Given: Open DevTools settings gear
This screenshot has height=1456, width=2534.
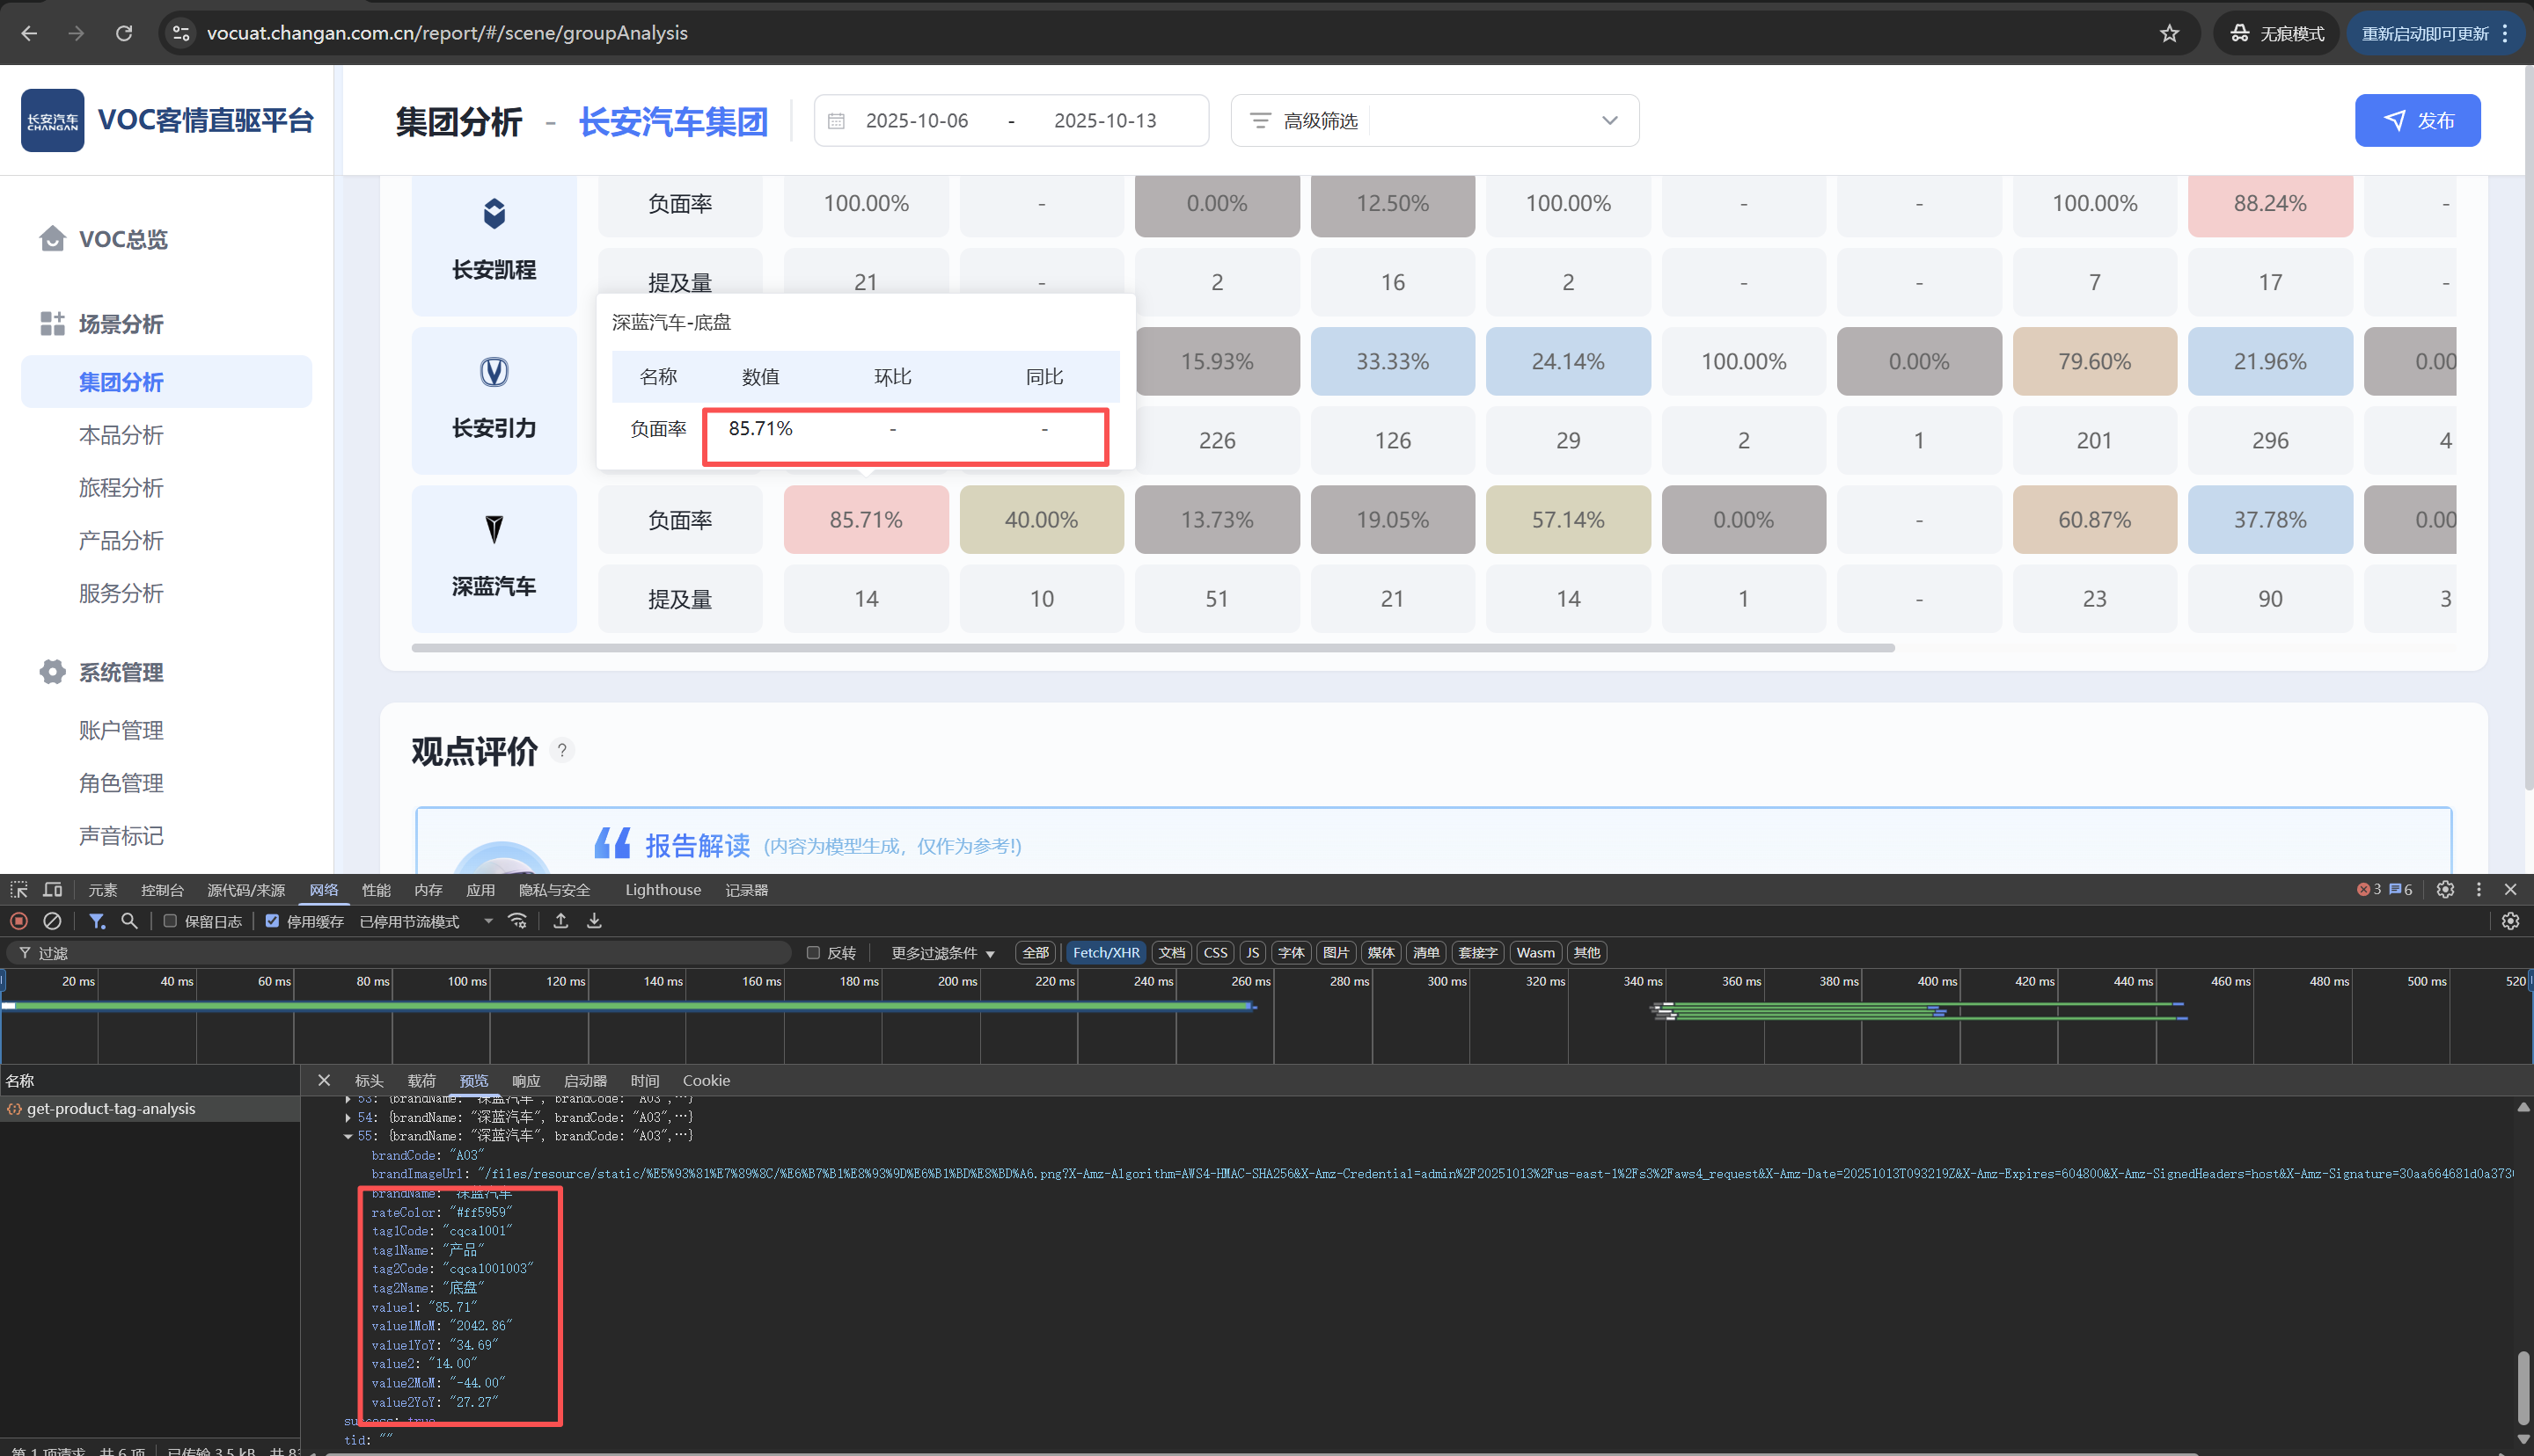Looking at the screenshot, I should (x=2445, y=889).
